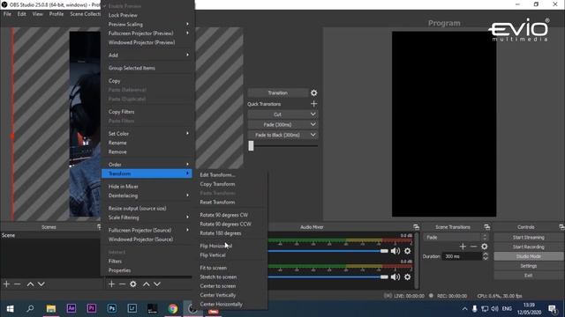Open Google Chrome from taskbar
Image resolution: width=565 pixels, height=317 pixels.
click(173, 309)
